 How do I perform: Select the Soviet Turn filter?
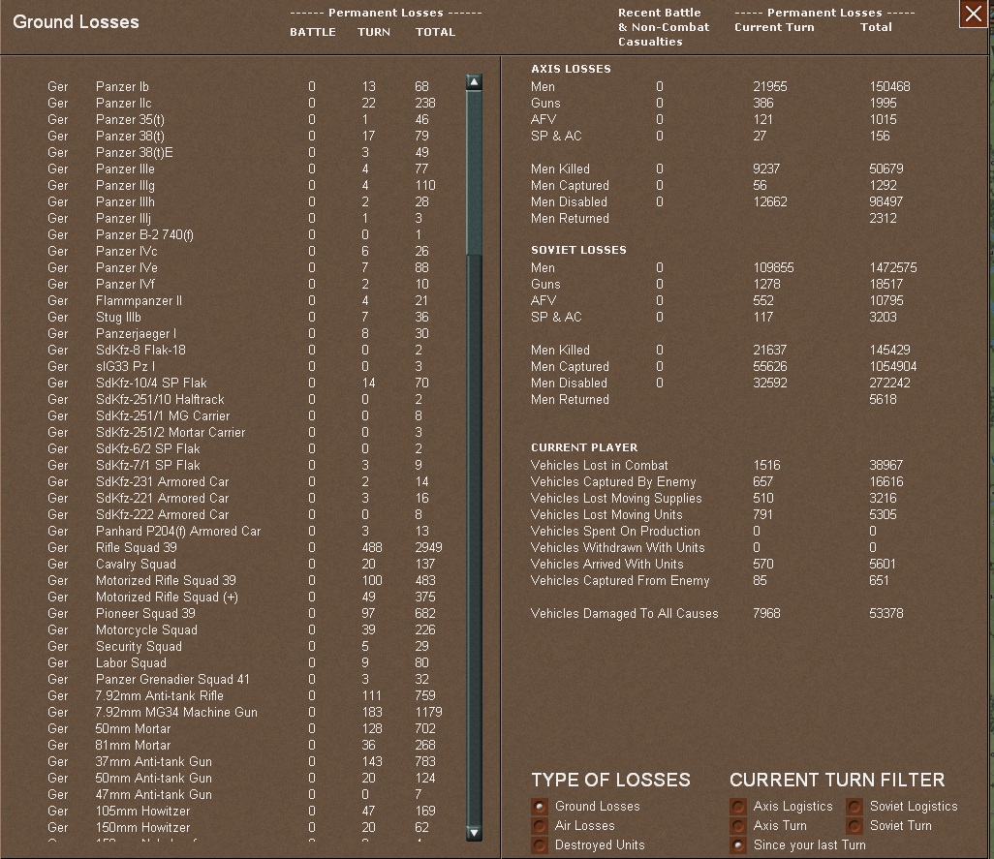[x=854, y=826]
